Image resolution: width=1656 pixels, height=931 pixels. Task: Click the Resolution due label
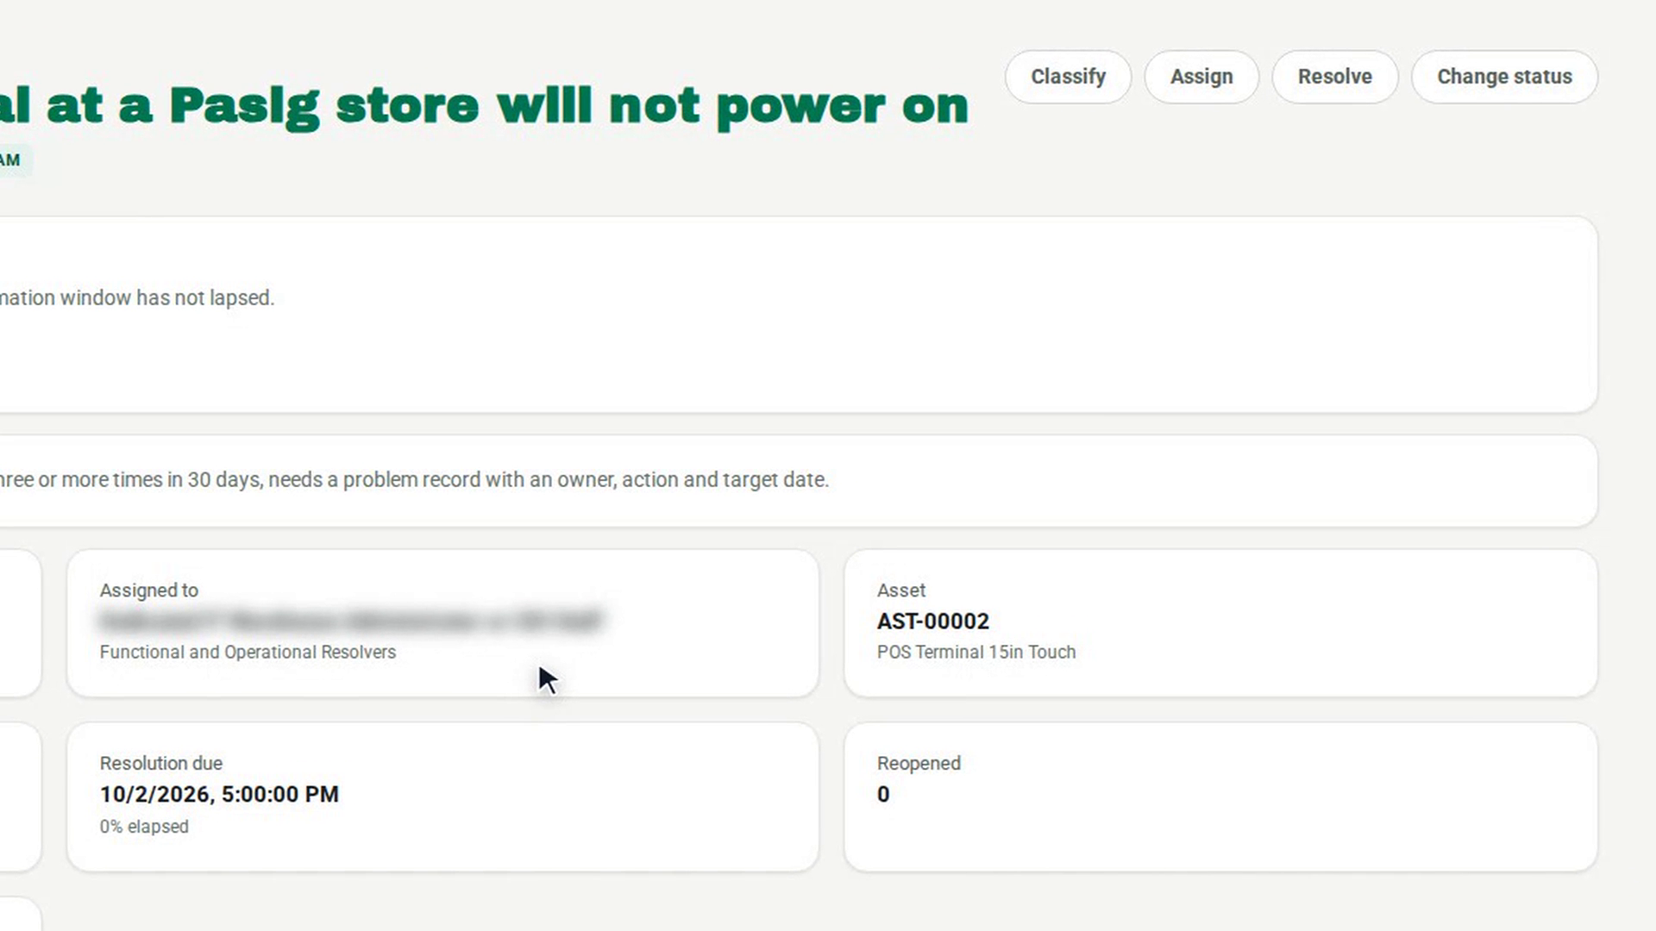[x=160, y=764]
